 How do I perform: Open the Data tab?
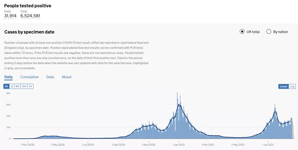click(x=50, y=77)
